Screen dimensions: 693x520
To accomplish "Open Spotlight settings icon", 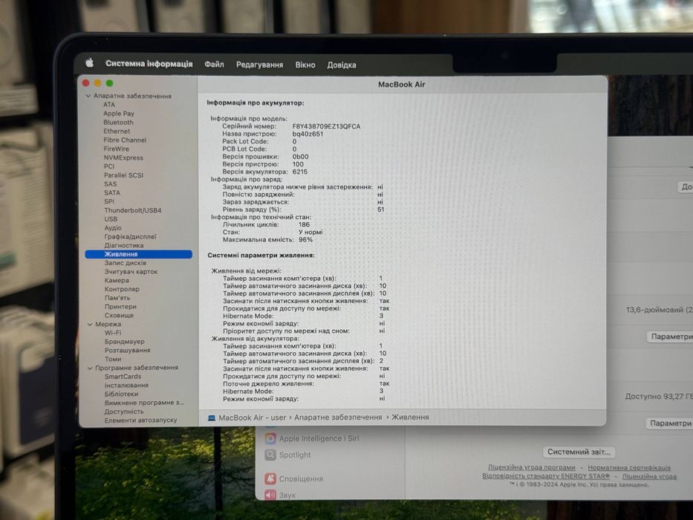I will click(x=270, y=455).
